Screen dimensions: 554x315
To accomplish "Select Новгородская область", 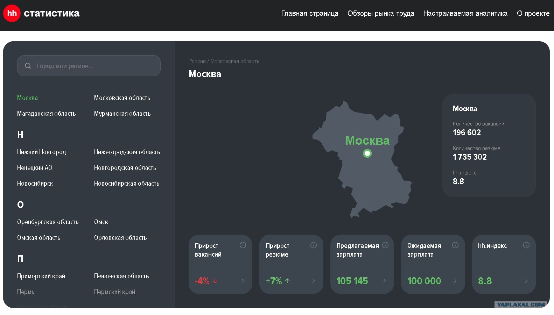I will pos(125,168).
